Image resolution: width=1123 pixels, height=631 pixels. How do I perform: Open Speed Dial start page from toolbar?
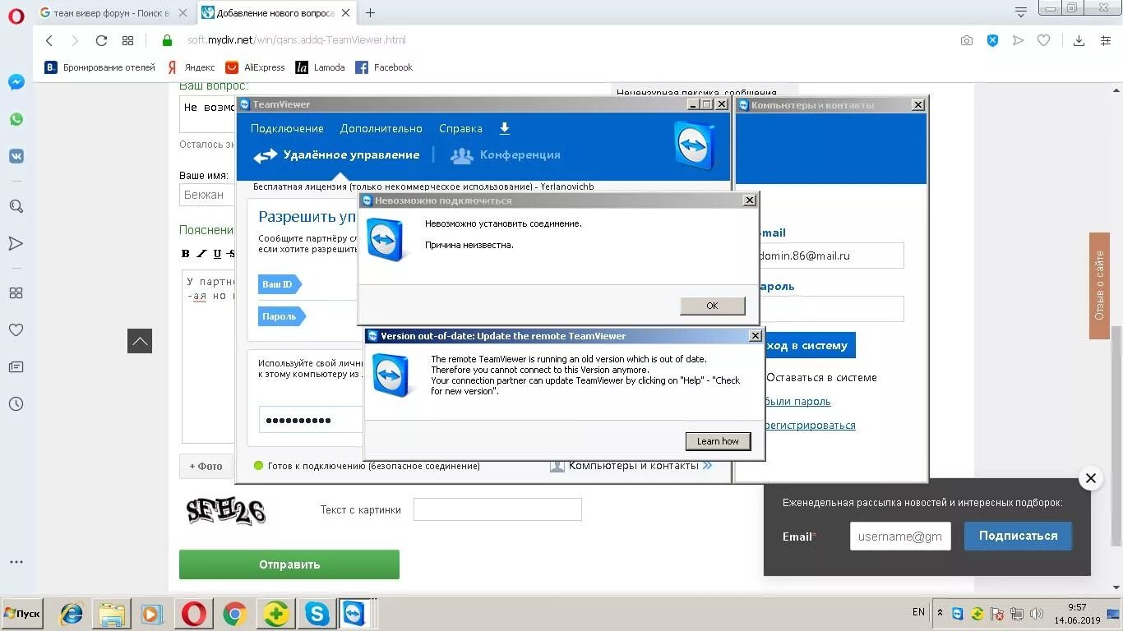pyautogui.click(x=127, y=40)
